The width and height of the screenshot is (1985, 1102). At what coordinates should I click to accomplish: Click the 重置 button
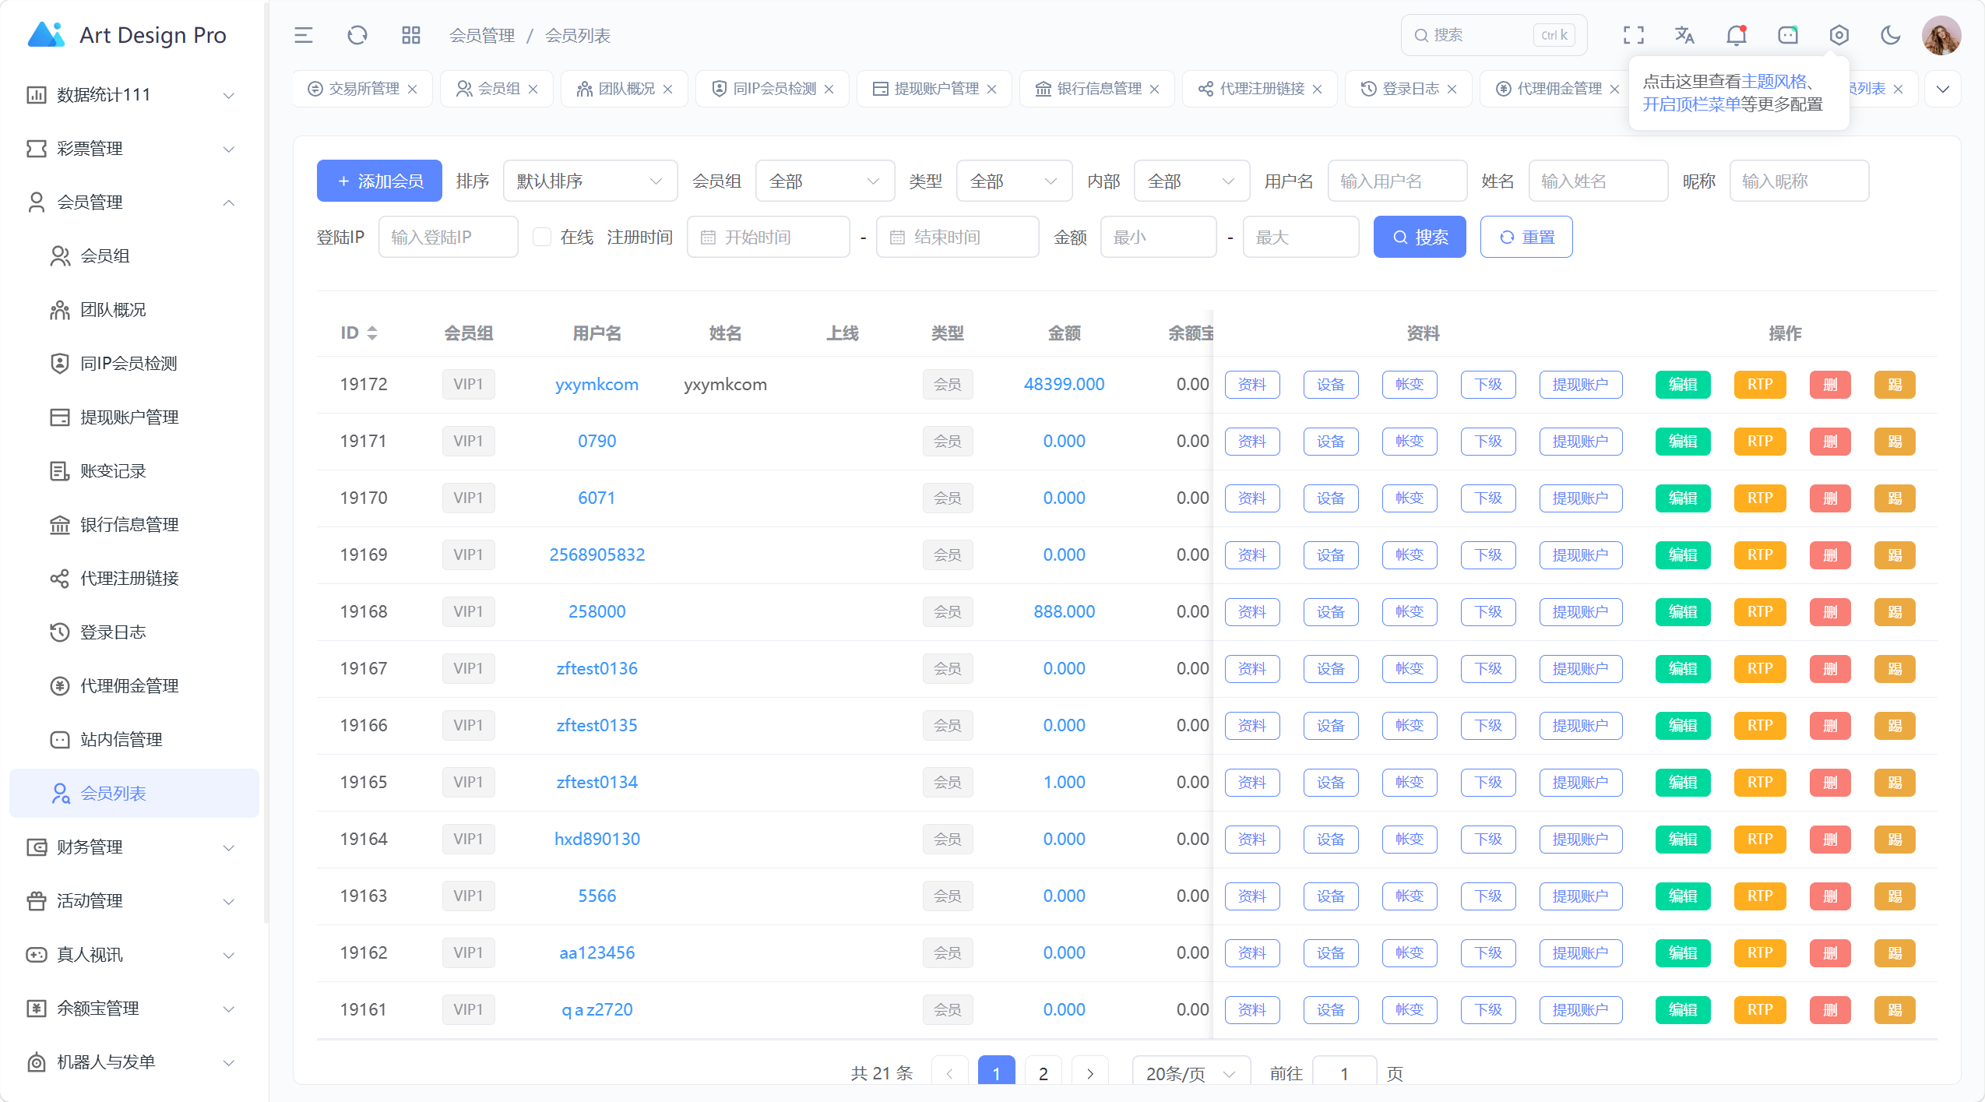1526,237
